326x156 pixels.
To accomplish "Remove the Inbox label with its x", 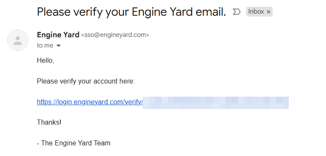I will (x=268, y=12).
